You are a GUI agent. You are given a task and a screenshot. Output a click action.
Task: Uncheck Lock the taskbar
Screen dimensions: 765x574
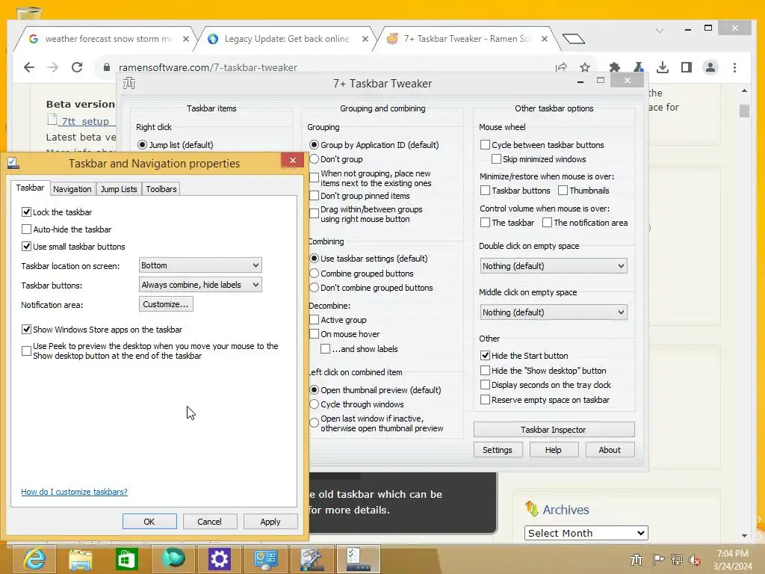pyautogui.click(x=26, y=212)
